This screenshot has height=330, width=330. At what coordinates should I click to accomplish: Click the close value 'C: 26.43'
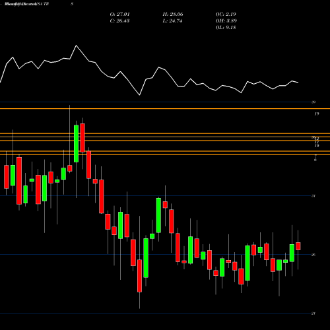pos(119,21)
